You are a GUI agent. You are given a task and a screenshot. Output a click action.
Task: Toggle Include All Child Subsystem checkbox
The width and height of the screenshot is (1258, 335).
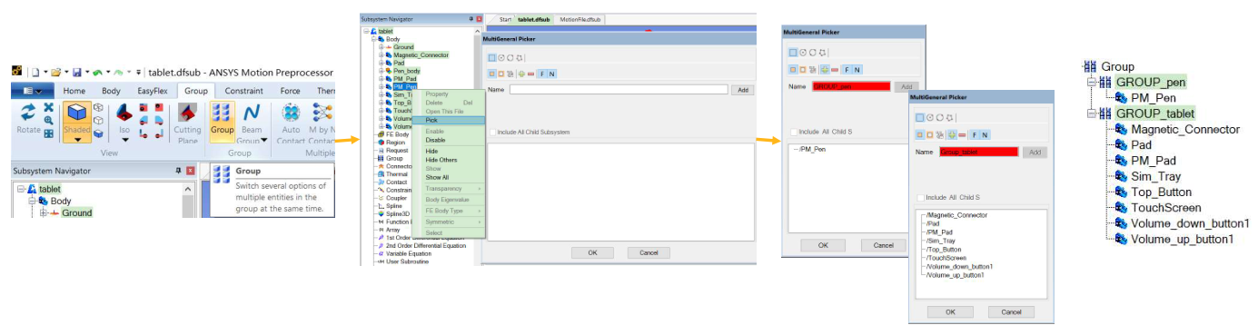[x=492, y=133]
